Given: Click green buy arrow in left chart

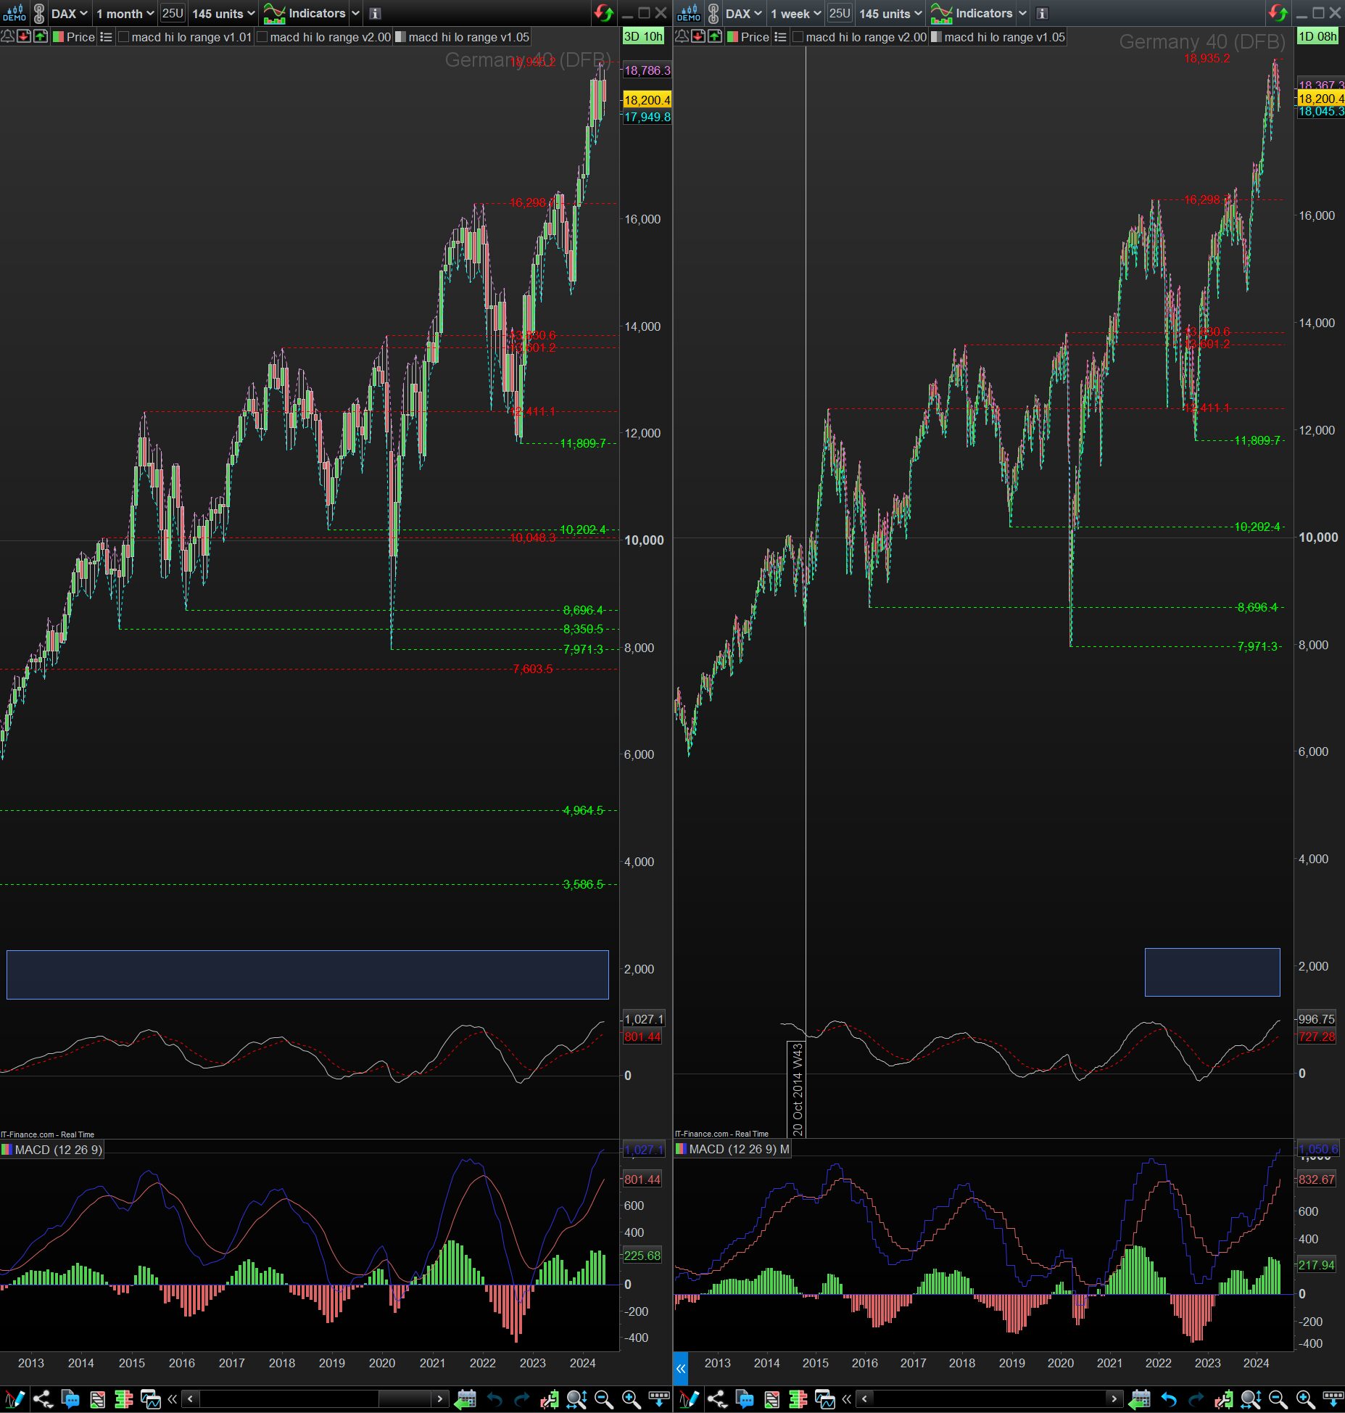Looking at the screenshot, I should pyautogui.click(x=41, y=36).
